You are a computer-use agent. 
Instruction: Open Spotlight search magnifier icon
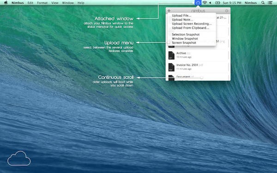pyautogui.click(x=263, y=3)
